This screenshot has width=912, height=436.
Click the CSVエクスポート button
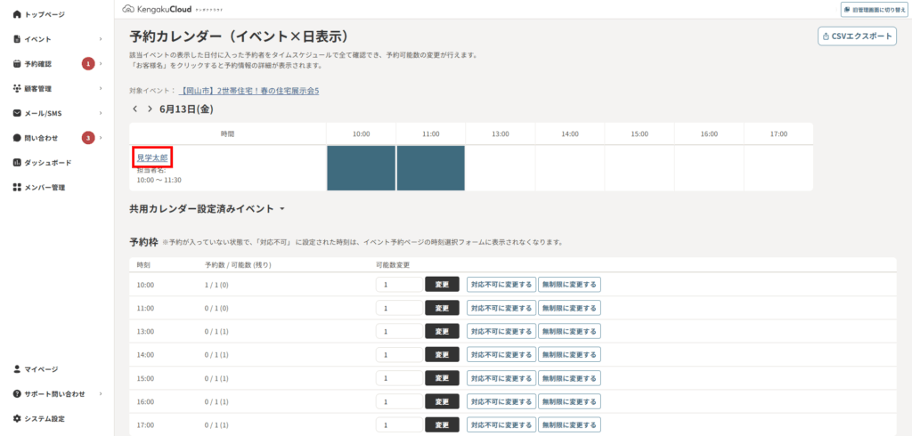point(858,36)
